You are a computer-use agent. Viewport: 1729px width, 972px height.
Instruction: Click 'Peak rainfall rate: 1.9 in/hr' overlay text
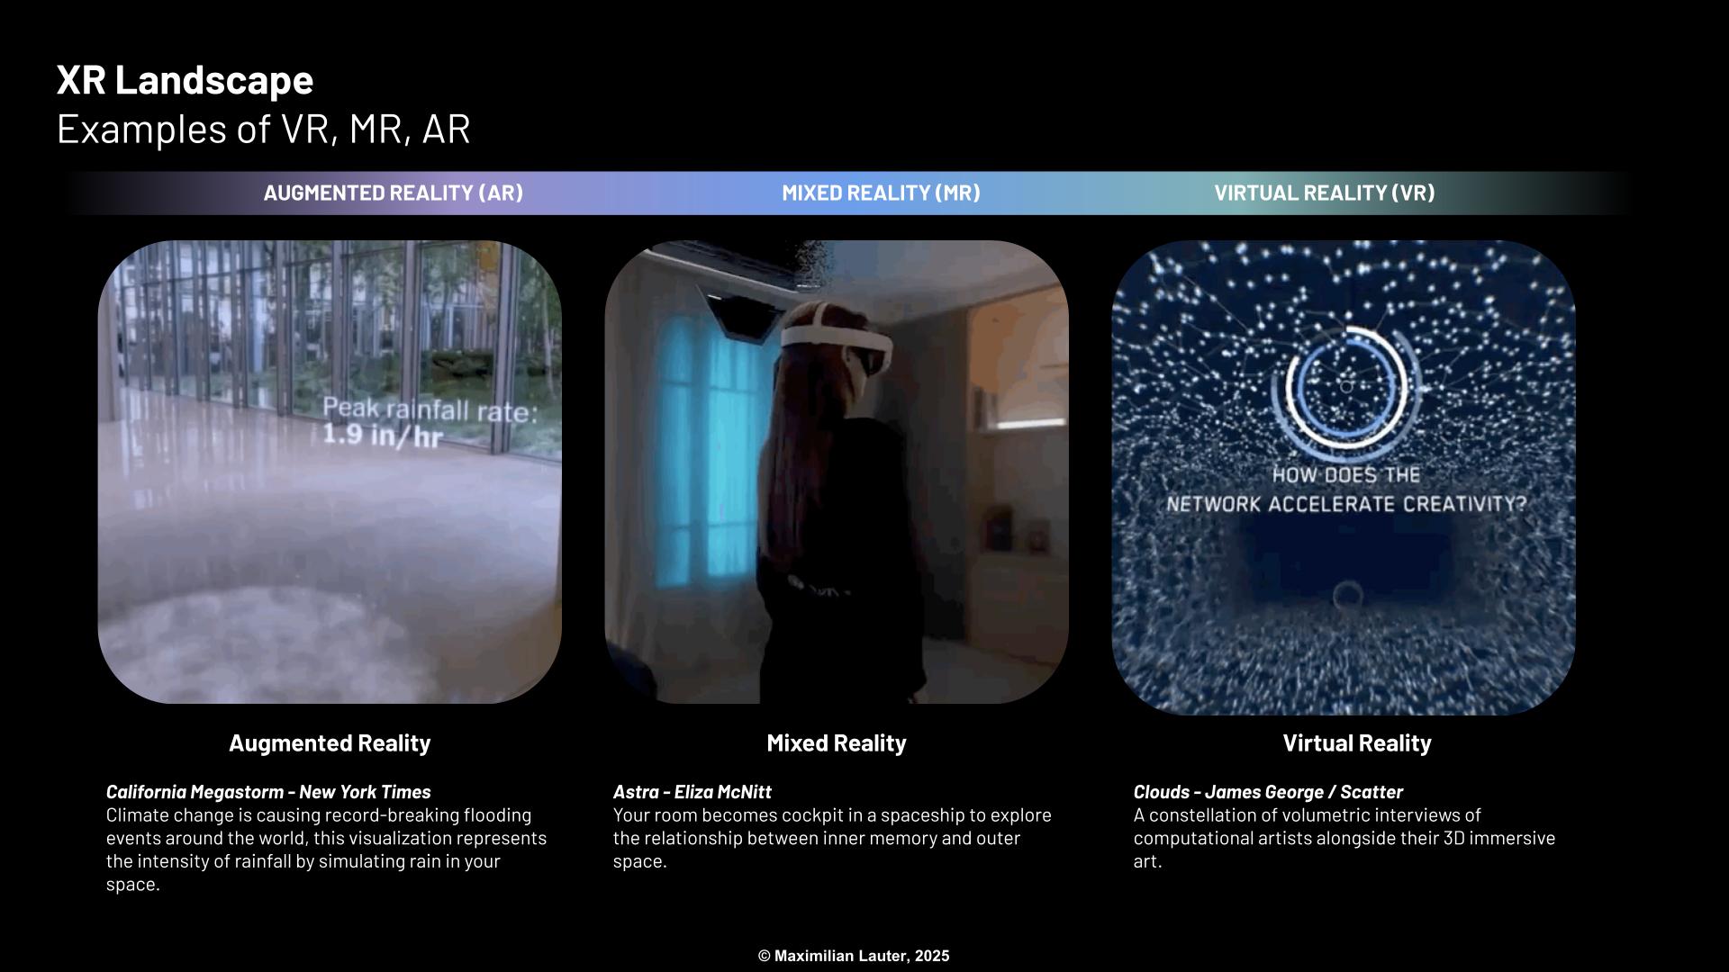pyautogui.click(x=430, y=422)
